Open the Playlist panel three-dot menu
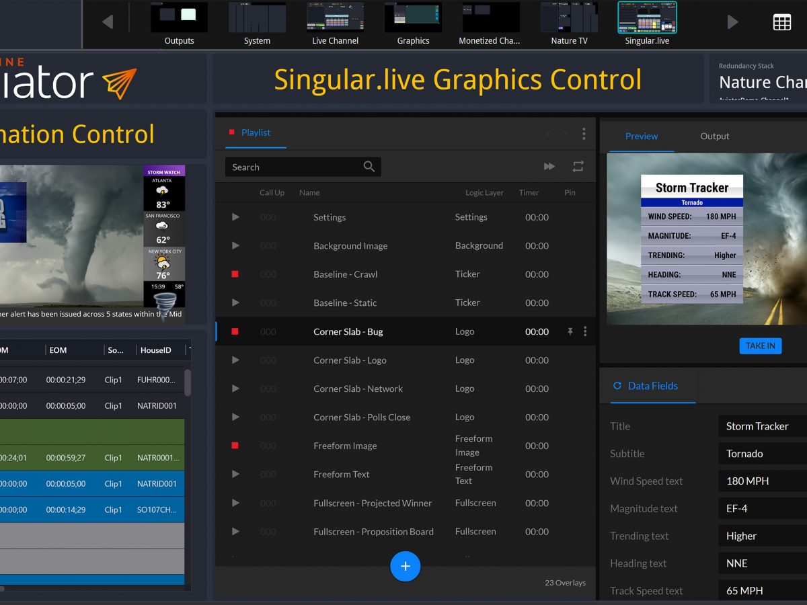Viewport: 807px width, 605px height. coord(584,133)
